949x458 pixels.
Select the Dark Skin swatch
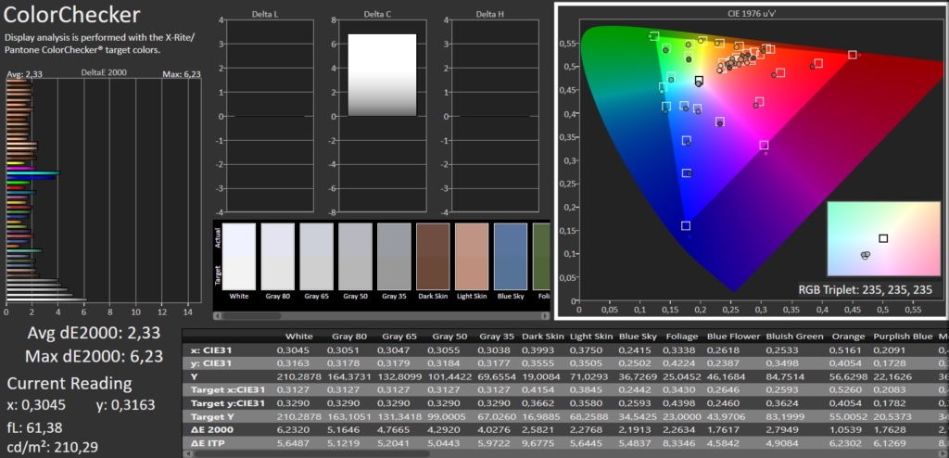[x=433, y=258]
